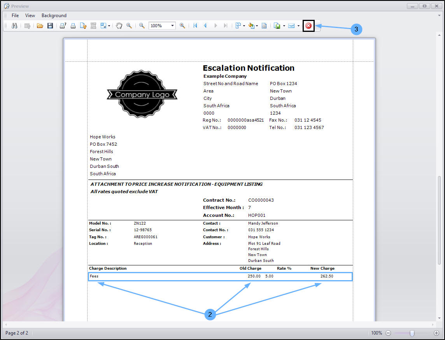The width and height of the screenshot is (445, 340).
Task: Click the Quick Print printer icon
Action: coord(73,26)
